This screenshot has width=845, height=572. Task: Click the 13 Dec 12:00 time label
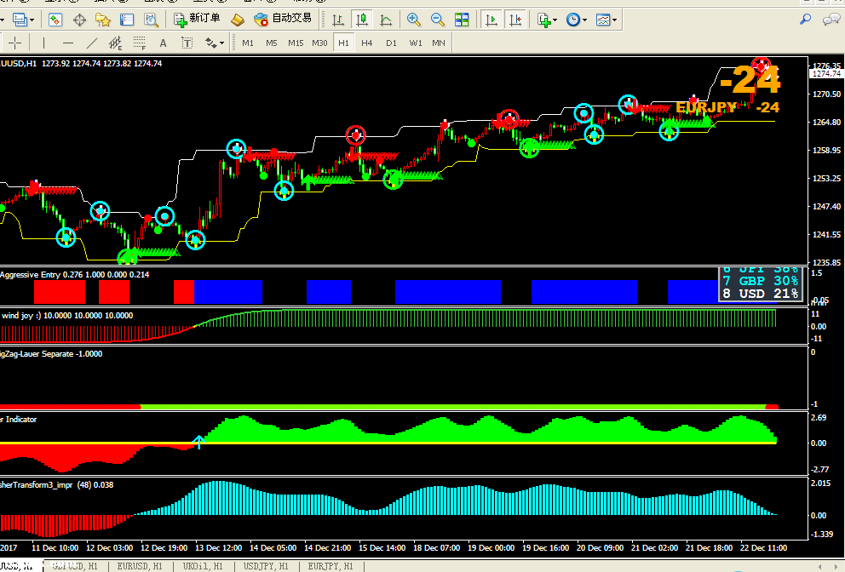tap(219, 548)
